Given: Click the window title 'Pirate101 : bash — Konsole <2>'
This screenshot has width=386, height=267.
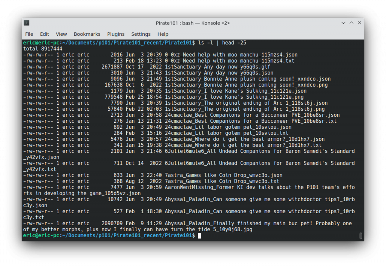Looking at the screenshot, I should (193, 23).
